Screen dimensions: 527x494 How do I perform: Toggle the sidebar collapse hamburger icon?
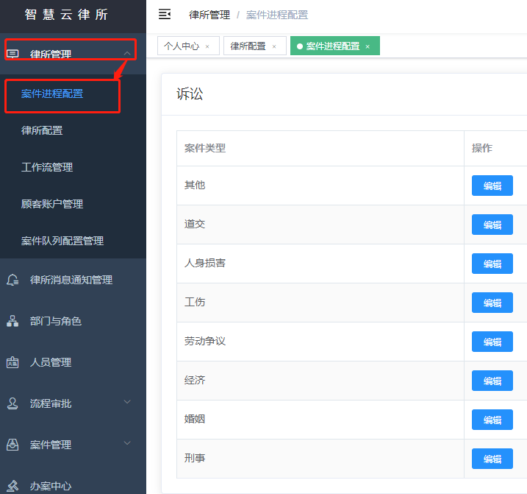pyautogui.click(x=165, y=14)
